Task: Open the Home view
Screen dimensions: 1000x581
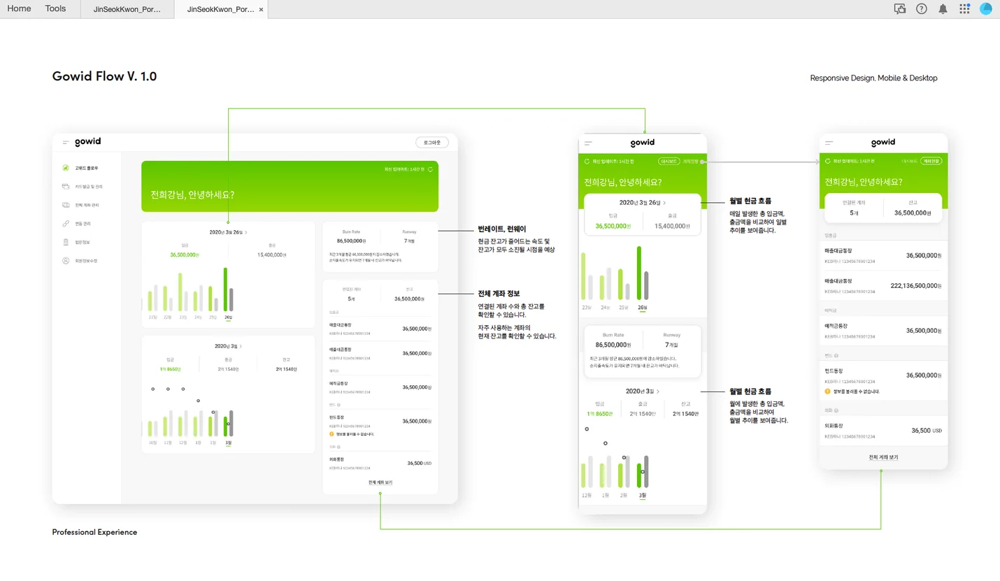Action: click(x=19, y=9)
